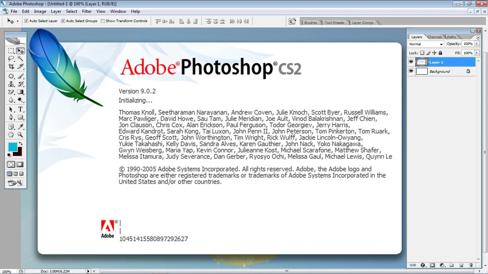Reset to default foreground and background colors
Image resolution: width=488 pixels, height=274 pixels.
[x=9, y=155]
